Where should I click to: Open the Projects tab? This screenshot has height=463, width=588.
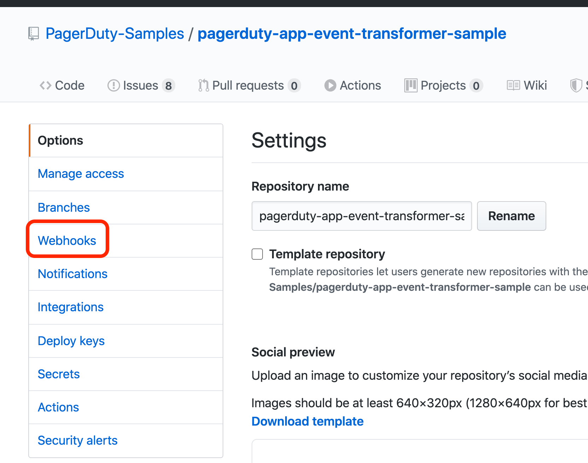[x=443, y=85]
